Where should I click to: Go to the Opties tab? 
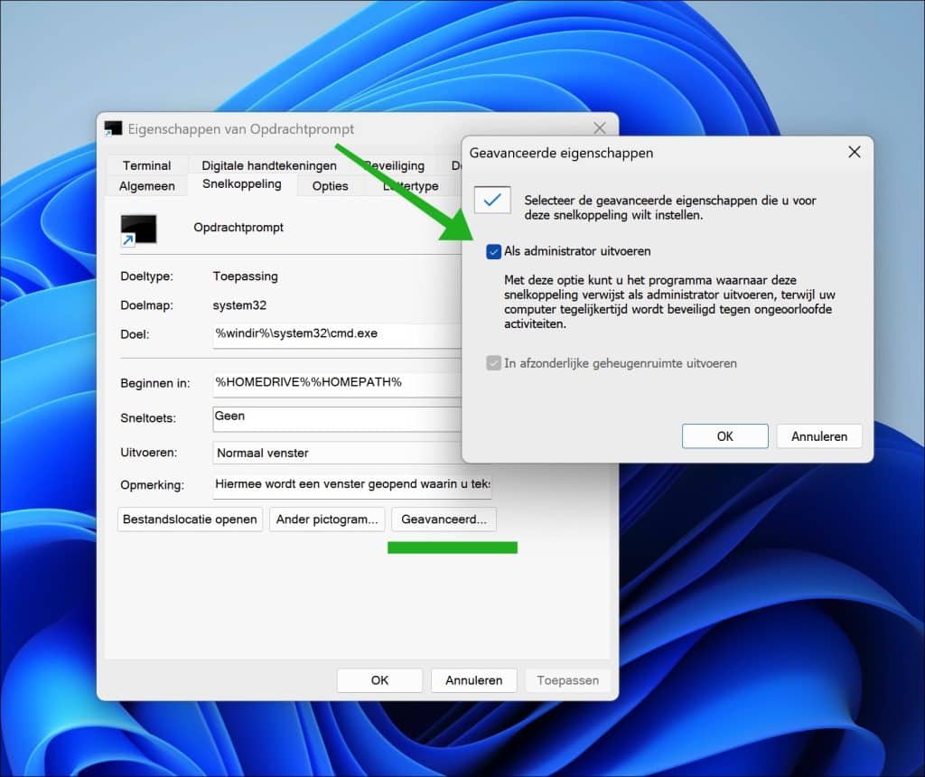point(331,186)
